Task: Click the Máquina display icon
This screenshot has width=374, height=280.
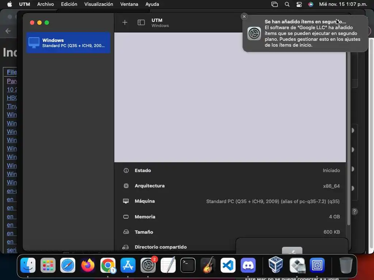Action: pyautogui.click(x=126, y=201)
